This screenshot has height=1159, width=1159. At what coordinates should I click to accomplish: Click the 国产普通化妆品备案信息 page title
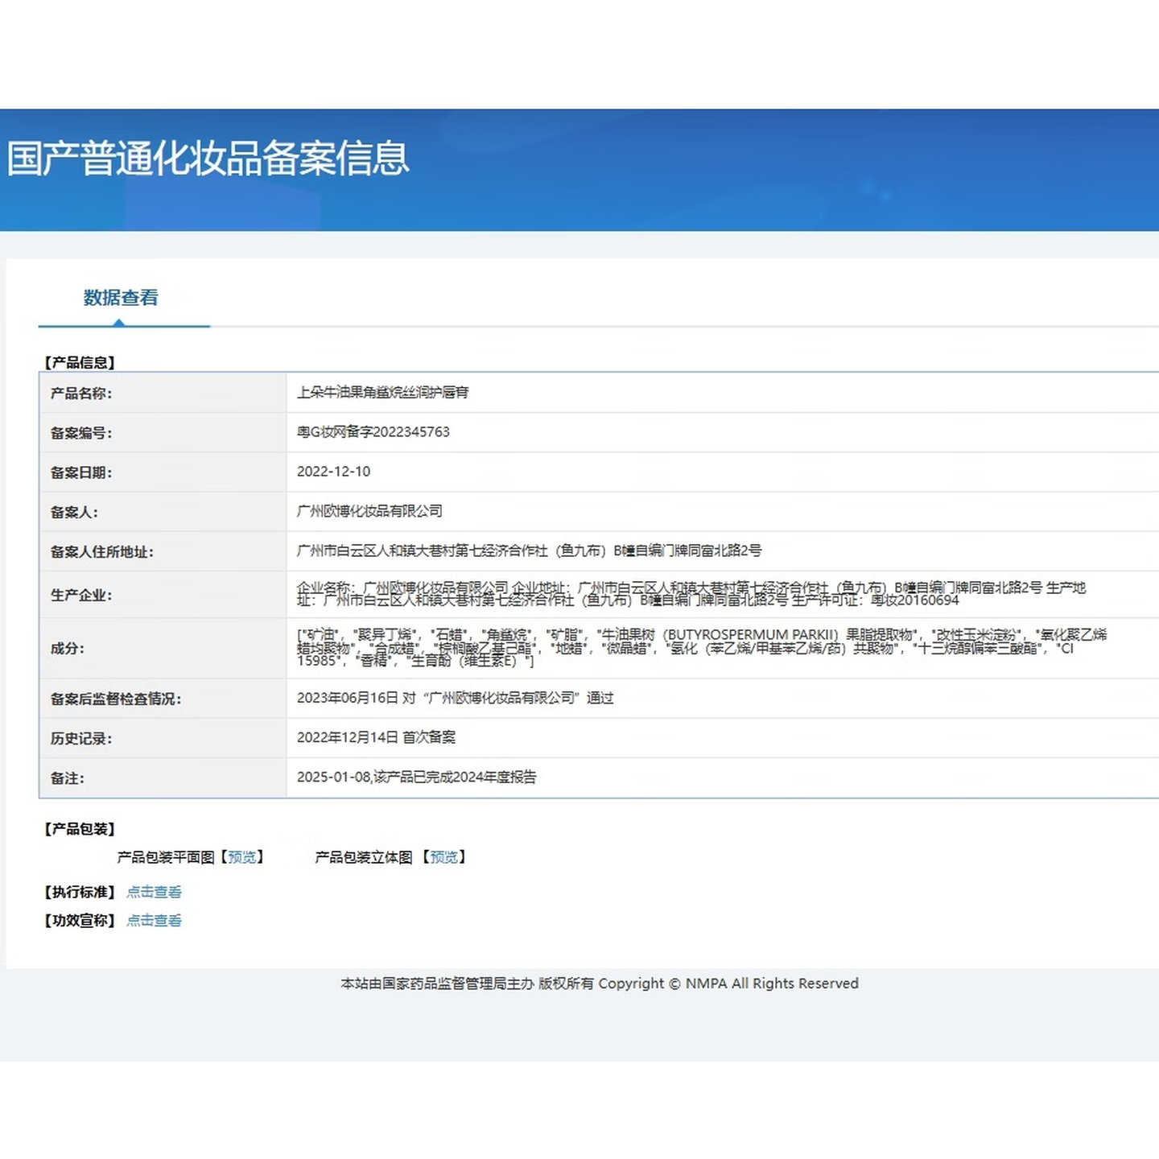[x=208, y=158]
